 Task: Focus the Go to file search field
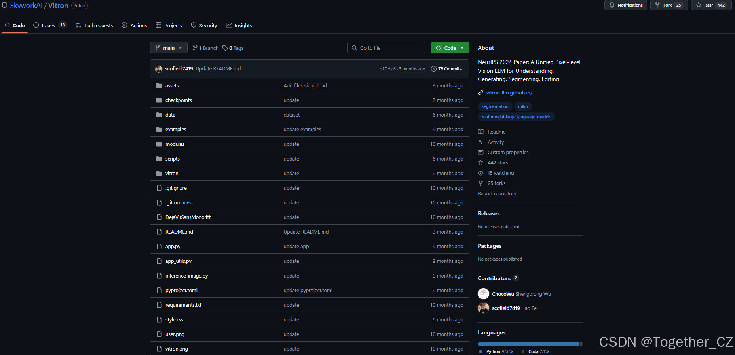(x=386, y=48)
